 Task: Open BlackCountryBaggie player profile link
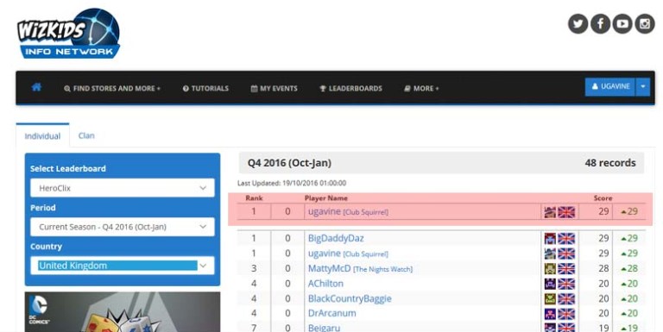pyautogui.click(x=350, y=298)
